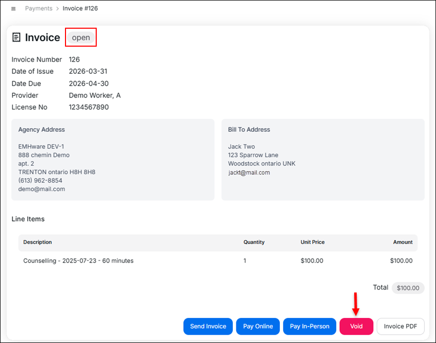Screen dimensions: 436x343
Task: Select Pay In-Person
Action: pos(310,326)
